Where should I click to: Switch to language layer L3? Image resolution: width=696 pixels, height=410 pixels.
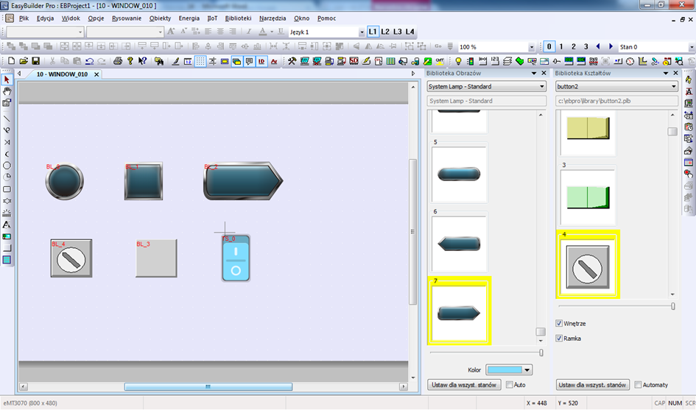coord(398,32)
